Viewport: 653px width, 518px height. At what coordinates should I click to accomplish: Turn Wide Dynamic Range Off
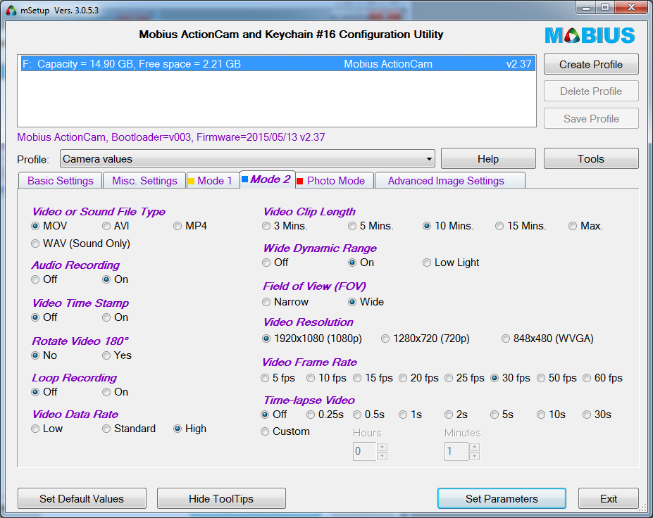[275, 263]
